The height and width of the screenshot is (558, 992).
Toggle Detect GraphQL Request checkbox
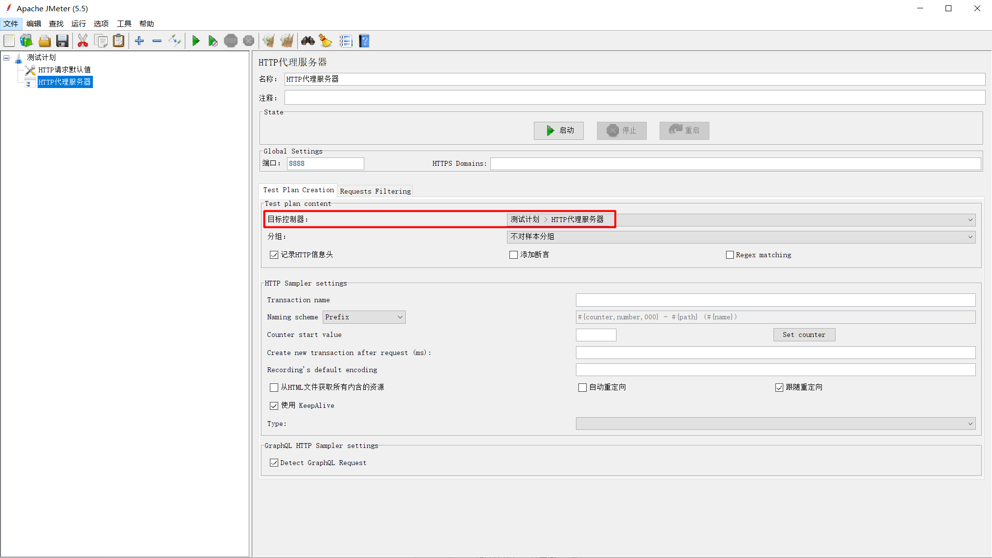[x=274, y=463]
